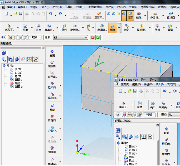
Task: Toggle the third step icon in round ribbon bar
Action: click(x=20, y=37)
